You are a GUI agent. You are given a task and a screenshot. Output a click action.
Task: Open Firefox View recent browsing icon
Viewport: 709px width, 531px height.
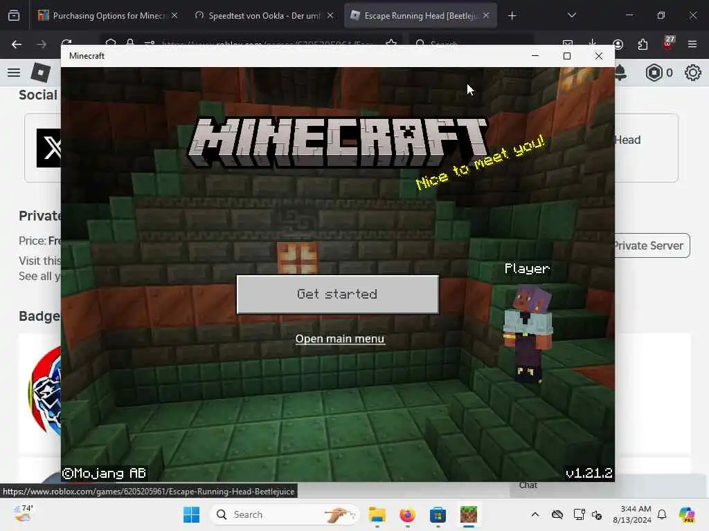coord(14,16)
